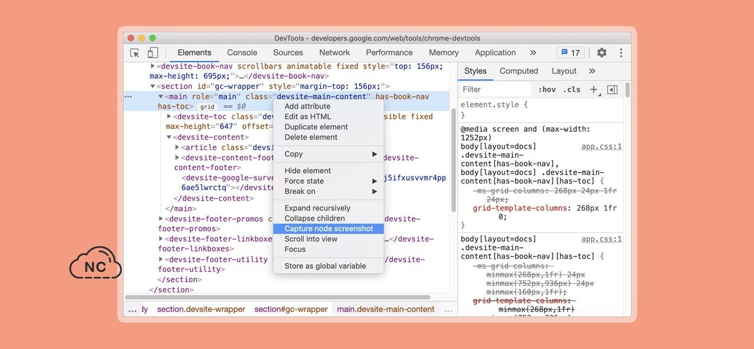
Task: Select Capture node screenshot
Action: [329, 229]
